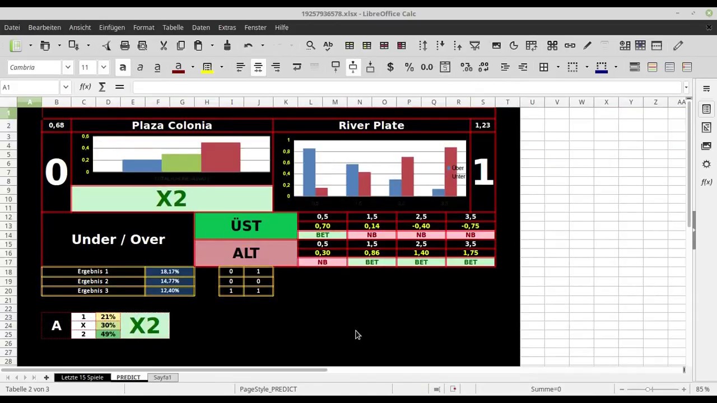Click the Sort icon
Image resolution: width=717 pixels, height=403 pixels.
[x=423, y=46]
